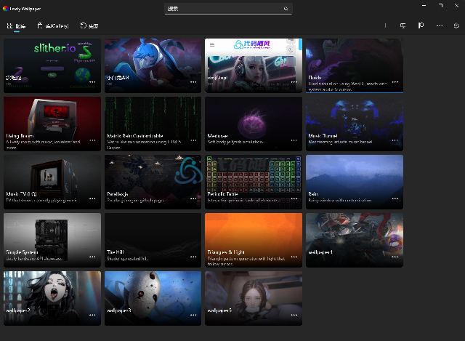Open the display control panel icon

(403, 26)
